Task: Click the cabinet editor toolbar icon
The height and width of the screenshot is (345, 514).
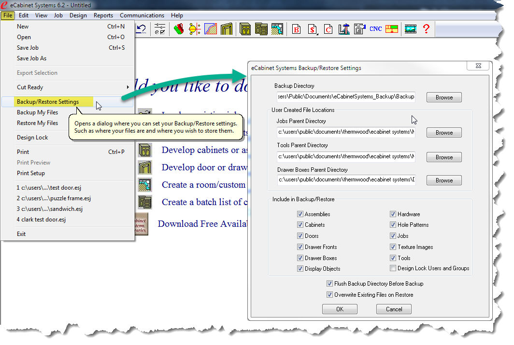Action: (245, 29)
